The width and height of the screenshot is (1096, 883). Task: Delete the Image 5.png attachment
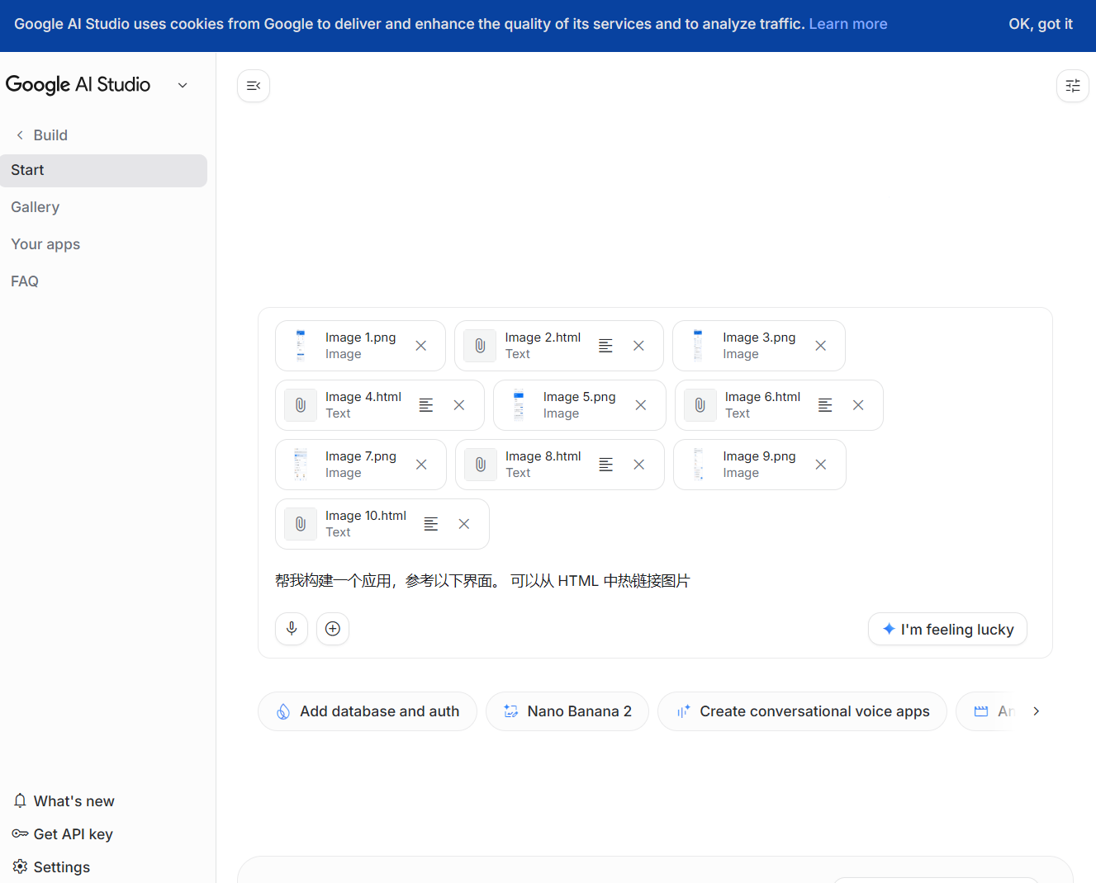(x=641, y=405)
